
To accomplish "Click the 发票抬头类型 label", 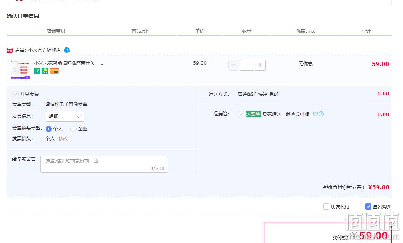I will [x=27, y=128].
